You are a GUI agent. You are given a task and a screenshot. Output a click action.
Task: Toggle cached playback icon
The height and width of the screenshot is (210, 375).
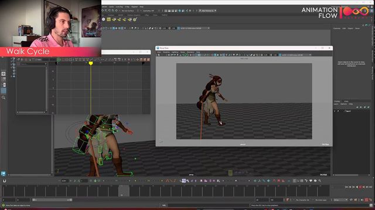point(356,200)
